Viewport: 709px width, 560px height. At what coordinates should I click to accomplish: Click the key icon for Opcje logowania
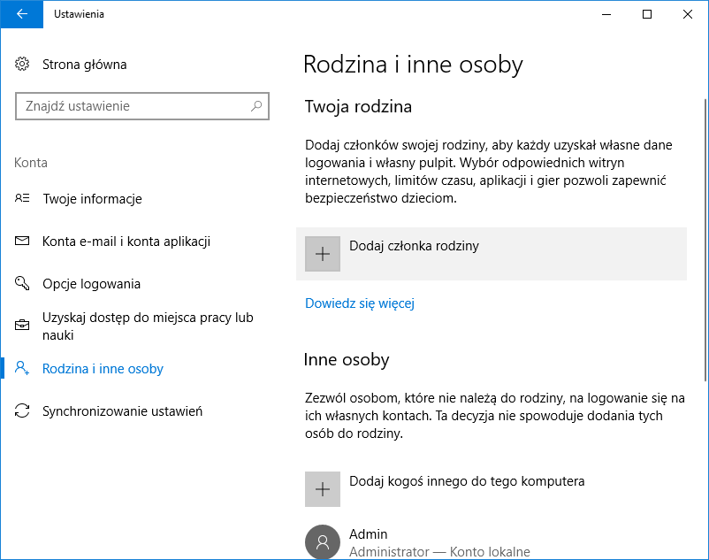tap(23, 284)
